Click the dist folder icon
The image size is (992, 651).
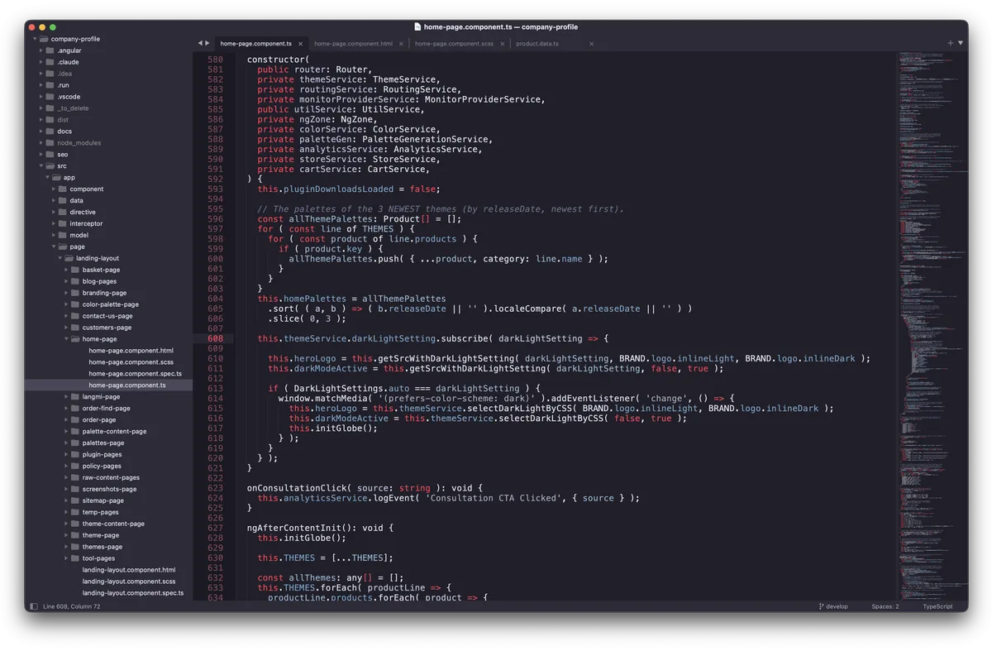click(50, 120)
